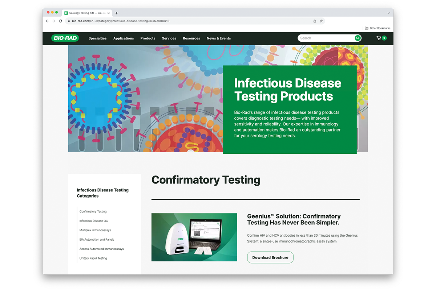Reload the page
This screenshot has width=436, height=290.
(61, 21)
